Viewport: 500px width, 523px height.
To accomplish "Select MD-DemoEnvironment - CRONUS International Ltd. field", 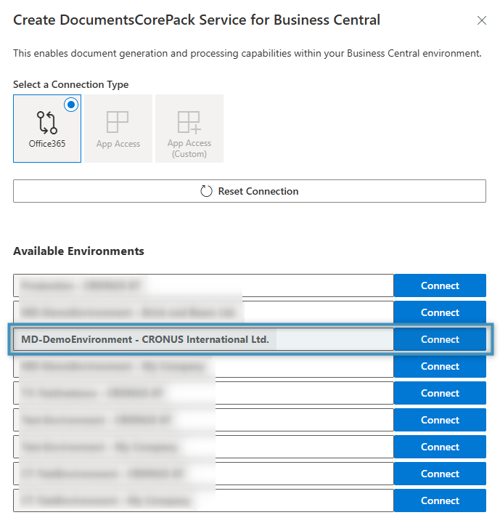I will pyautogui.click(x=203, y=339).
